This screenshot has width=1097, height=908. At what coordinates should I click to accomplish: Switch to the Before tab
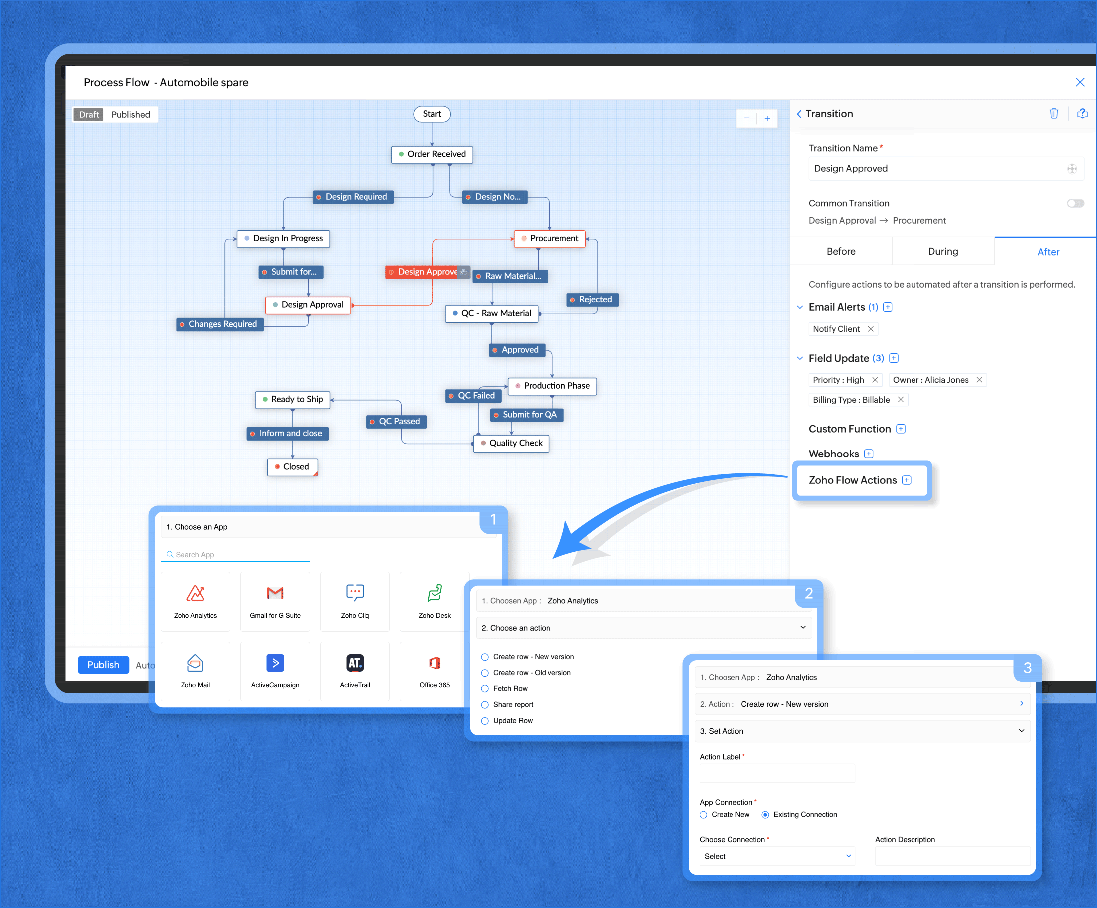[841, 251]
